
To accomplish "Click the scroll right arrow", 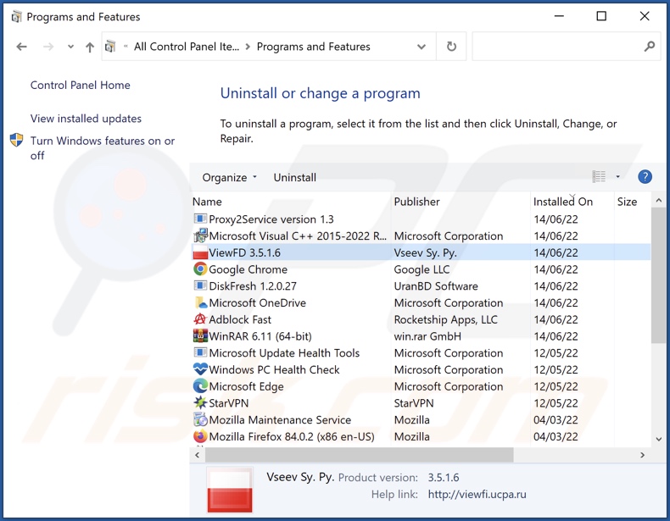I will (x=642, y=455).
